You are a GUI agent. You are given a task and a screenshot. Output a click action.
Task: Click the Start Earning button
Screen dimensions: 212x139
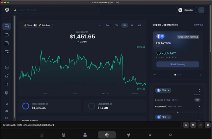178,64
